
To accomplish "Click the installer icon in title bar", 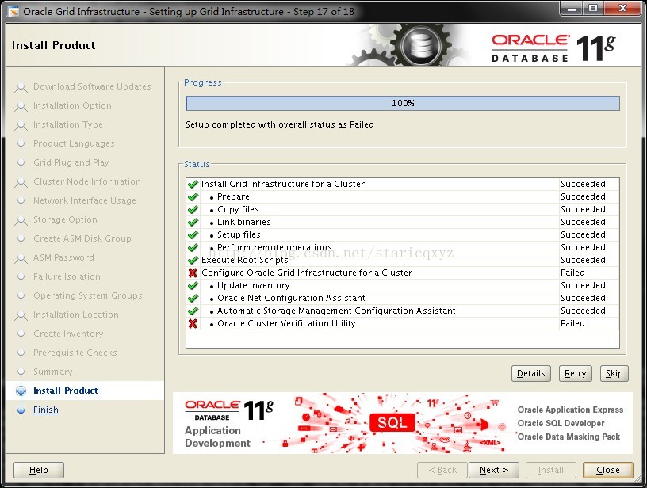I will click(x=13, y=12).
